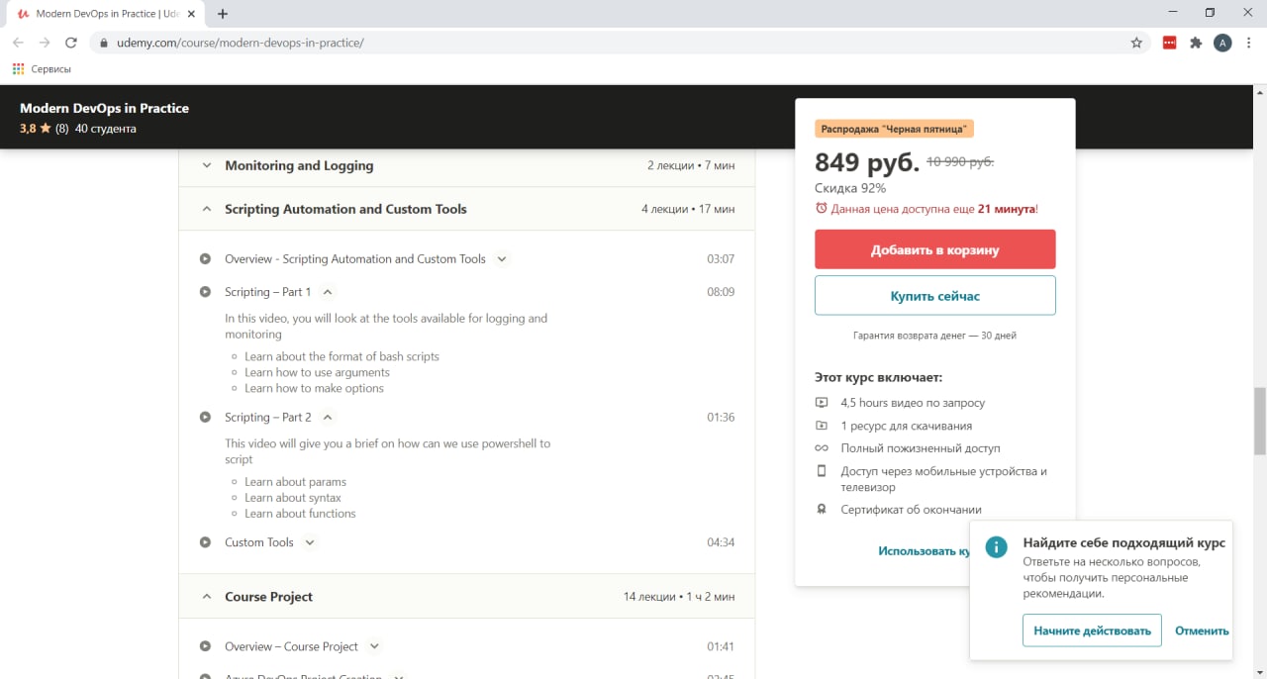Viewport: 1267px width, 679px height.
Task: Click the 14 лекции • 1 ч 2 мин text
Action: tap(679, 597)
